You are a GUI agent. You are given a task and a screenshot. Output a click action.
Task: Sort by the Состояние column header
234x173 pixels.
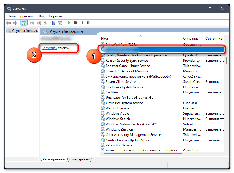(214, 39)
